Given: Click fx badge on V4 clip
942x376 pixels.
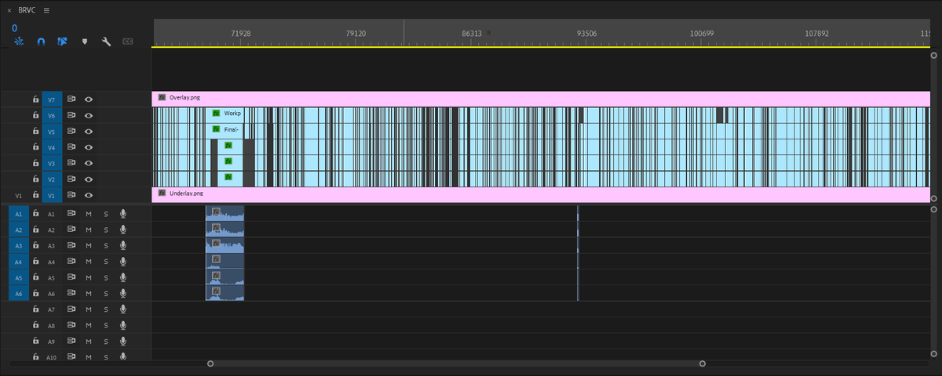Looking at the screenshot, I should (x=228, y=146).
